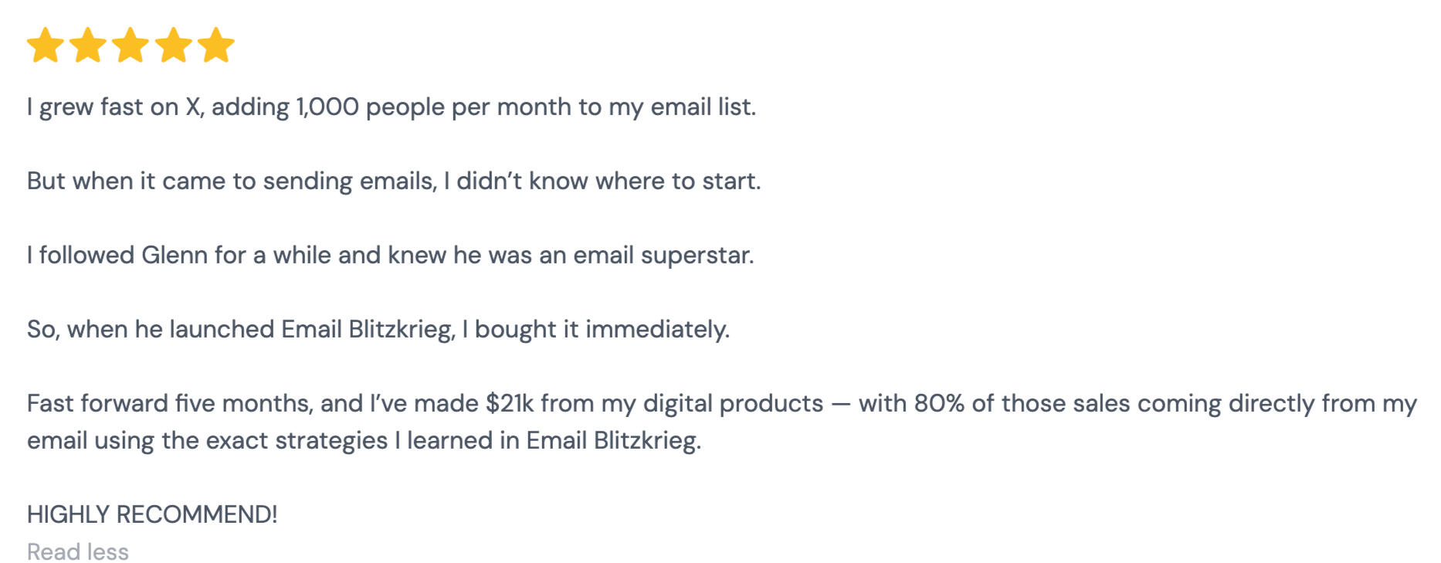The image size is (1441, 563).
Task: Select the middle third rating star
Action: coord(131,45)
